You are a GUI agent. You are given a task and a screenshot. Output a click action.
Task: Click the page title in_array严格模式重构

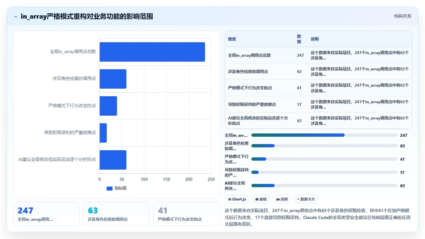click(x=87, y=16)
